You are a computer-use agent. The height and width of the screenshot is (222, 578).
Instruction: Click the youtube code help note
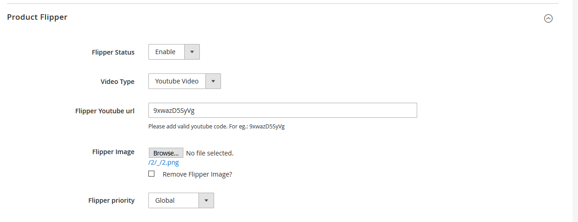216,127
